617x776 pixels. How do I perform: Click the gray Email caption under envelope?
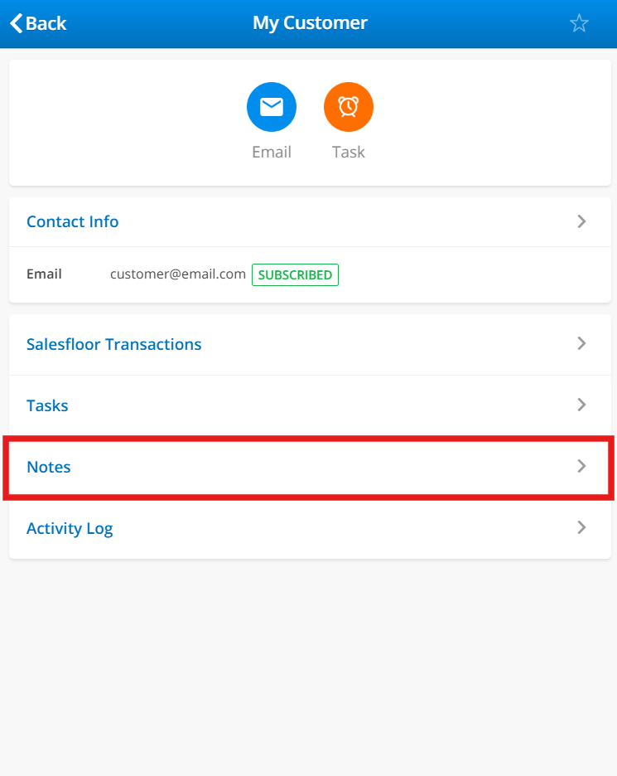pos(272,153)
